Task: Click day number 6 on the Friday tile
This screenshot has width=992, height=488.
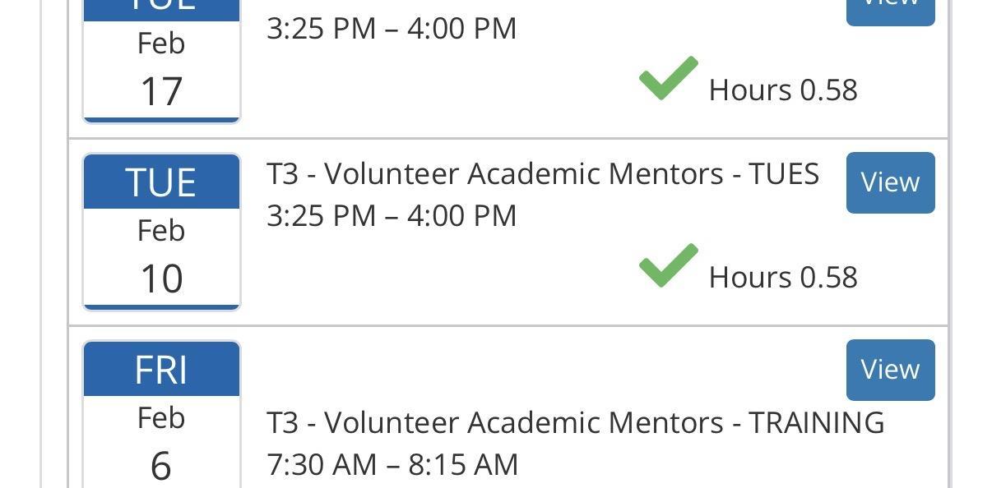Action: 161,465
